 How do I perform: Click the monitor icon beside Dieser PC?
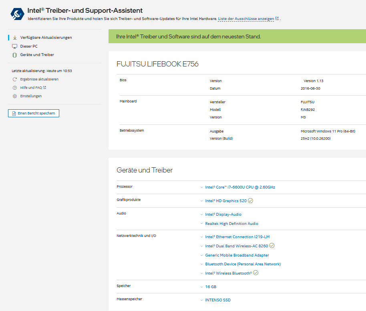coord(14,46)
